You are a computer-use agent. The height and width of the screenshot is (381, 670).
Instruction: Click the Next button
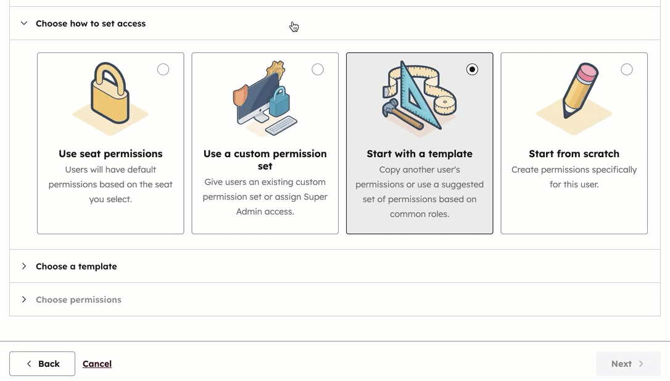click(x=628, y=364)
